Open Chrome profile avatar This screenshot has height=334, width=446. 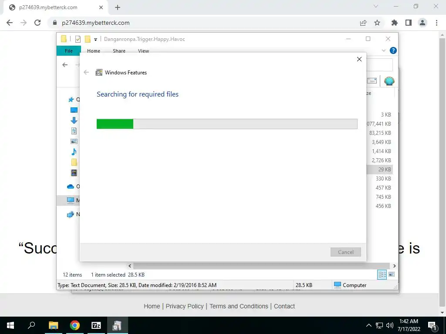(422, 23)
